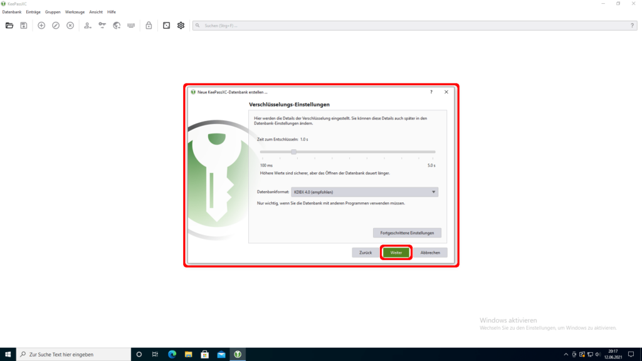This screenshot has width=642, height=361.
Task: Click the '5.0 s' slider label
Action: pos(431,165)
